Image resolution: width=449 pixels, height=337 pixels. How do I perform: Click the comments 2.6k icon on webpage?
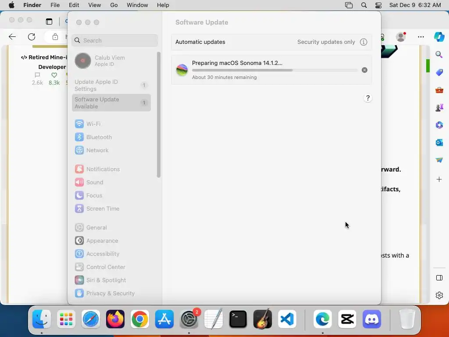[x=37, y=75]
